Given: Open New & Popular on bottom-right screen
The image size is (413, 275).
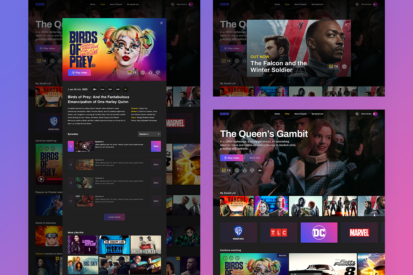Looking at the screenshot, I should pos(300,114).
